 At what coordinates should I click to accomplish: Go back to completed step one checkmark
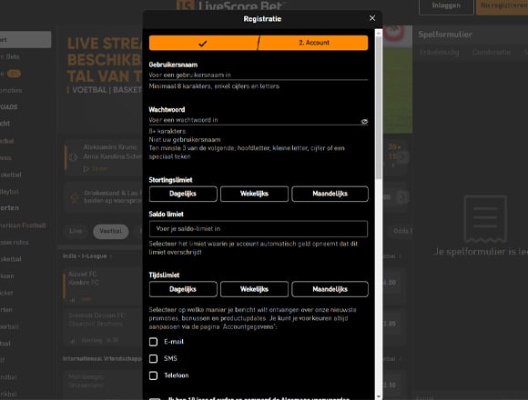point(203,43)
